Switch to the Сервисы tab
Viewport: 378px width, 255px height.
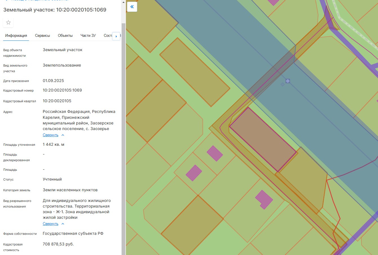43,36
